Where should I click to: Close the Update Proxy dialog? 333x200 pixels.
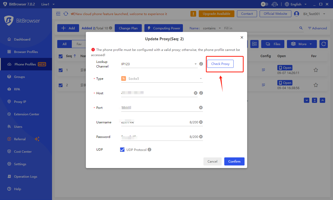[x=242, y=37]
